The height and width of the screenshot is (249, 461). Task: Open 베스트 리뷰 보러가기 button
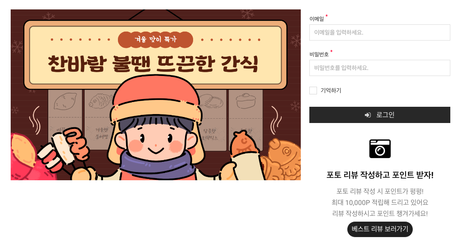pyautogui.click(x=380, y=229)
